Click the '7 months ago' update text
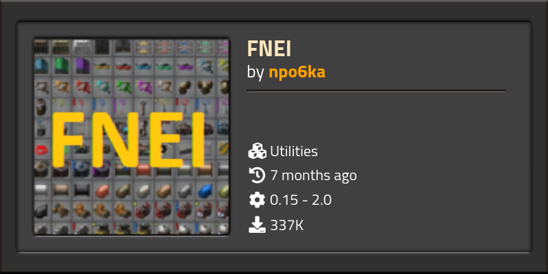 [x=314, y=175]
